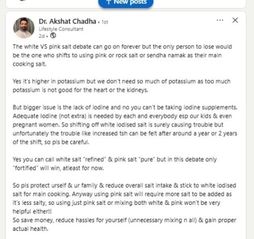Click the globe public visibility icon
Image resolution: width=254 pixels, height=239 pixels.
pos(53,36)
